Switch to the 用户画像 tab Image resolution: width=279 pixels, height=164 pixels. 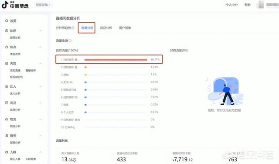pyautogui.click(x=125, y=28)
